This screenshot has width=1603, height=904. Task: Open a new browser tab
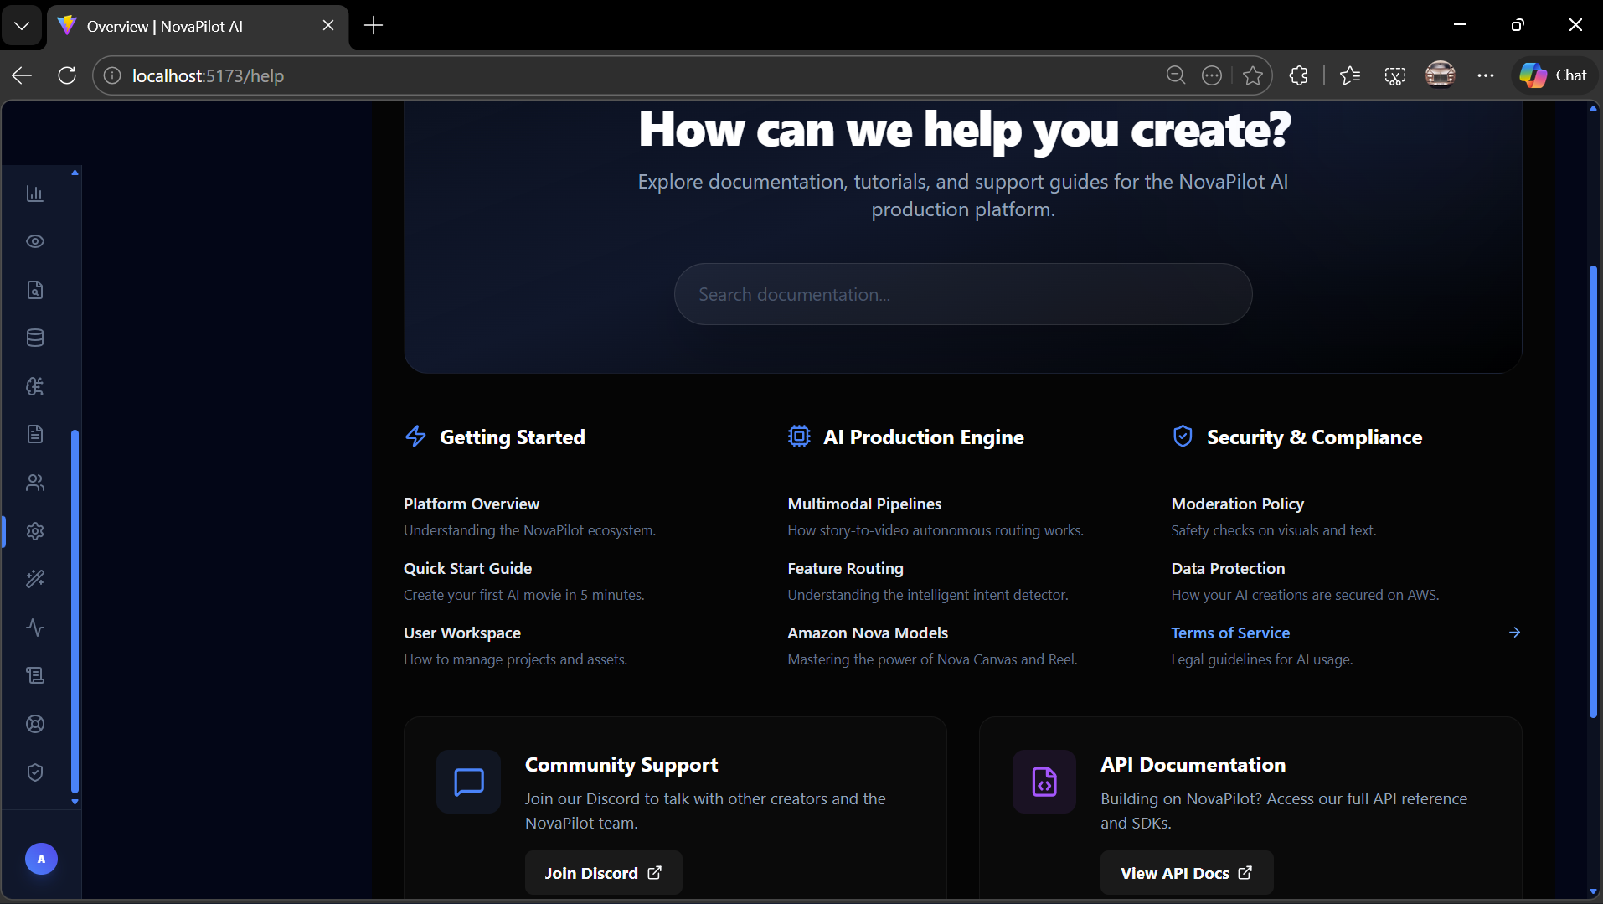coord(374,26)
